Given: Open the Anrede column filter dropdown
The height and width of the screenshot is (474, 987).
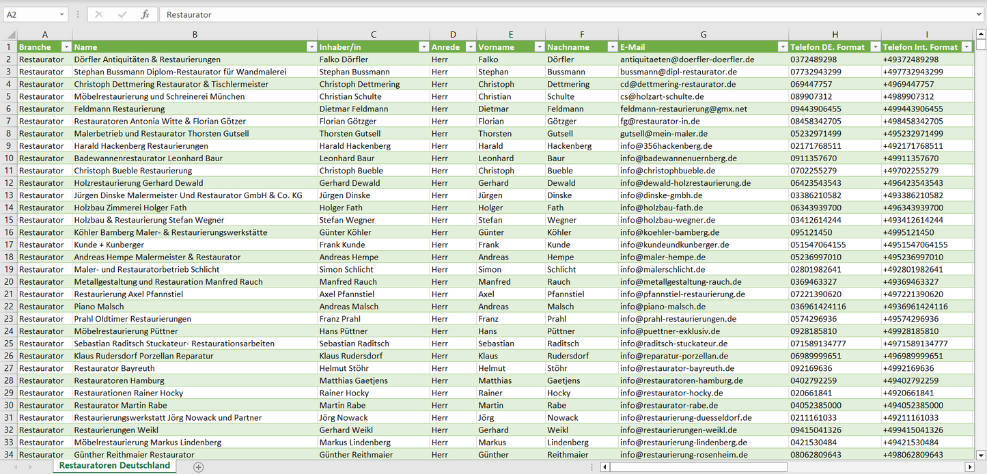Looking at the screenshot, I should [x=470, y=47].
